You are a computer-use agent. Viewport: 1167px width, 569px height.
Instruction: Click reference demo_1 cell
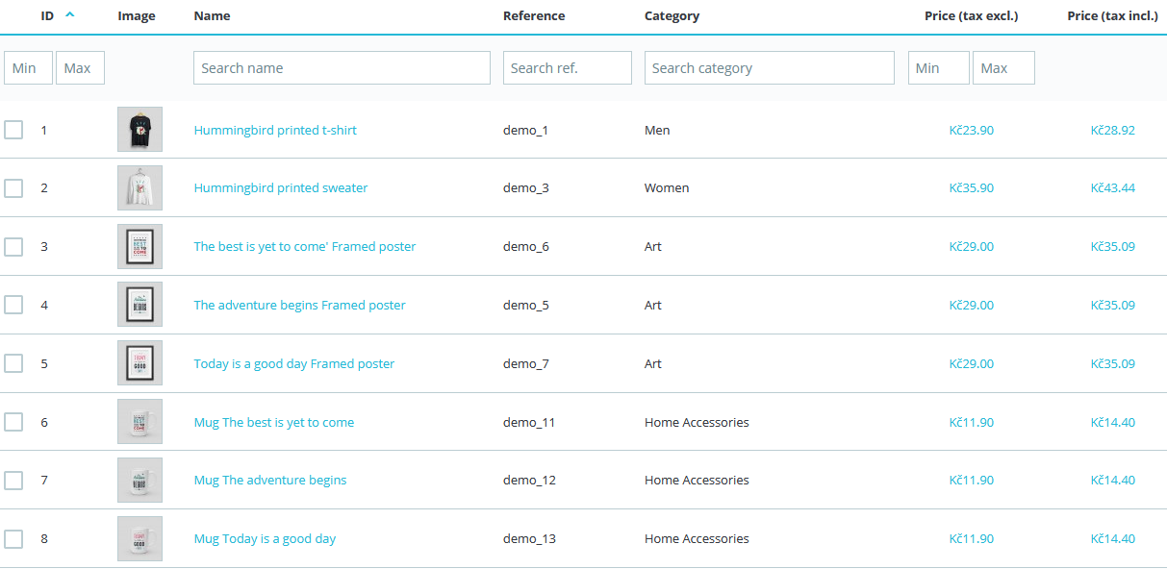pos(525,130)
